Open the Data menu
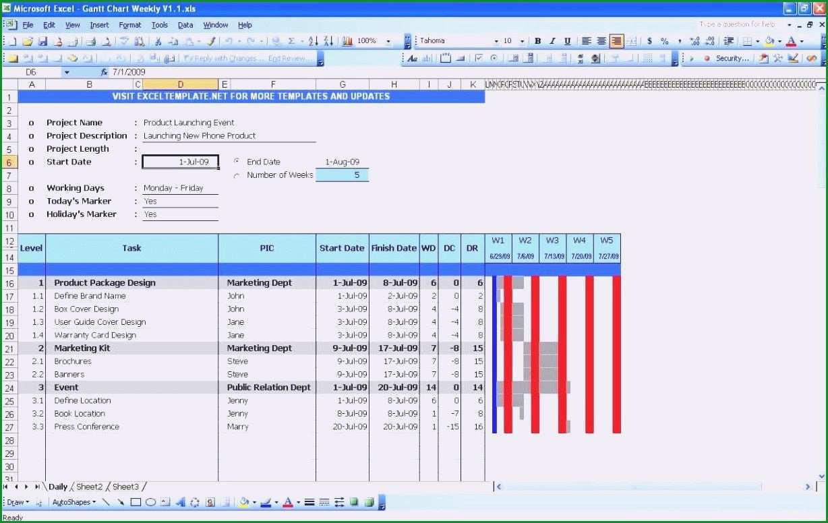Viewport: 828px width, 523px height. coord(185,25)
